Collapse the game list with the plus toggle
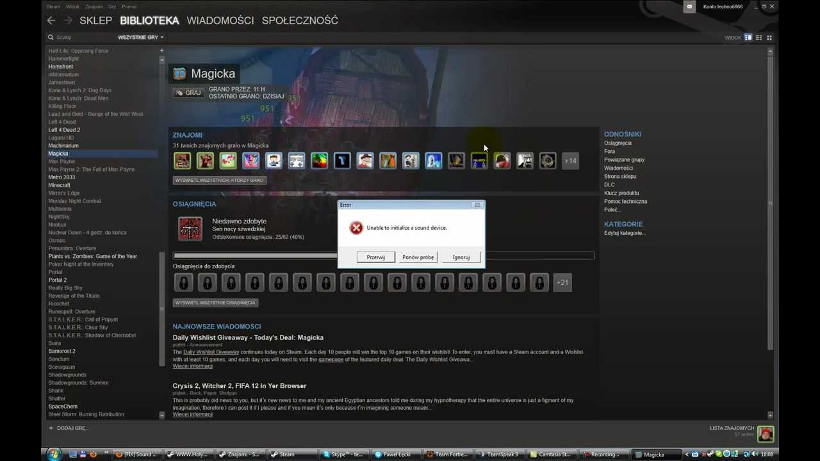 coord(161,51)
